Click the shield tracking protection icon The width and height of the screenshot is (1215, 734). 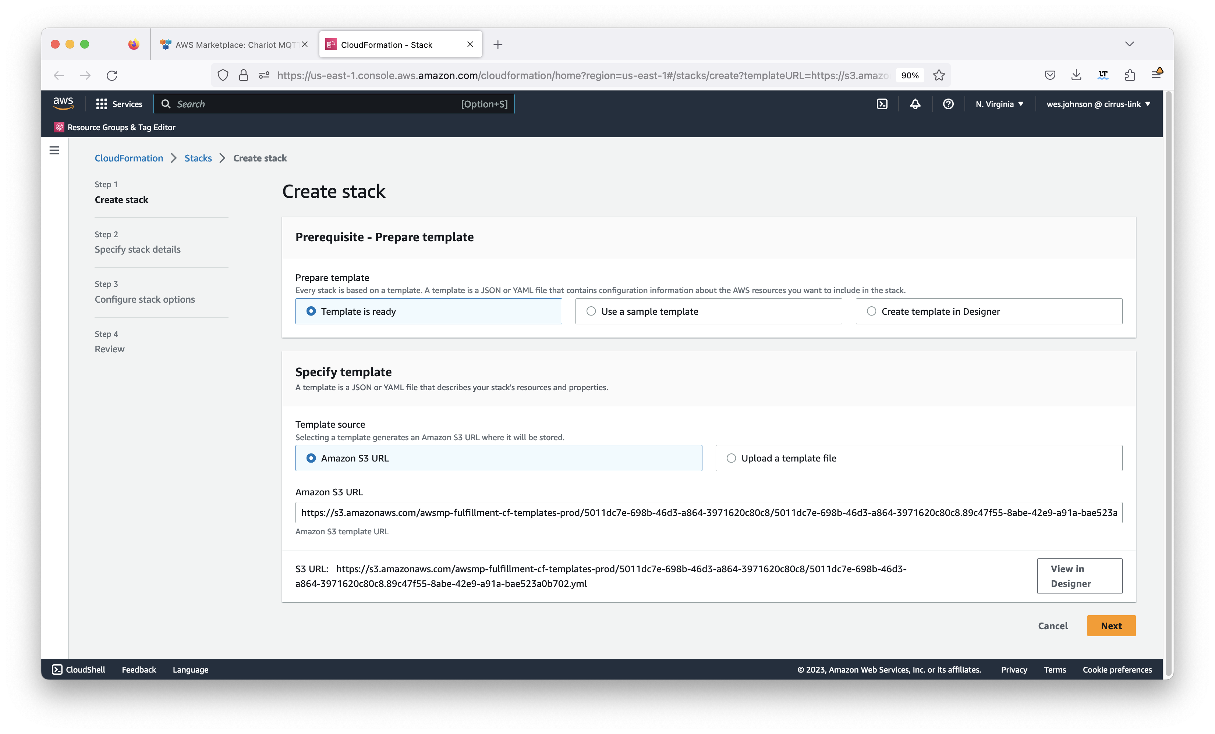click(x=223, y=75)
